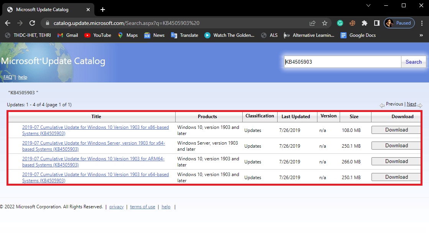The width and height of the screenshot is (429, 252).
Task: Click the Microsoft Update Catalog title
Action: (x=53, y=61)
